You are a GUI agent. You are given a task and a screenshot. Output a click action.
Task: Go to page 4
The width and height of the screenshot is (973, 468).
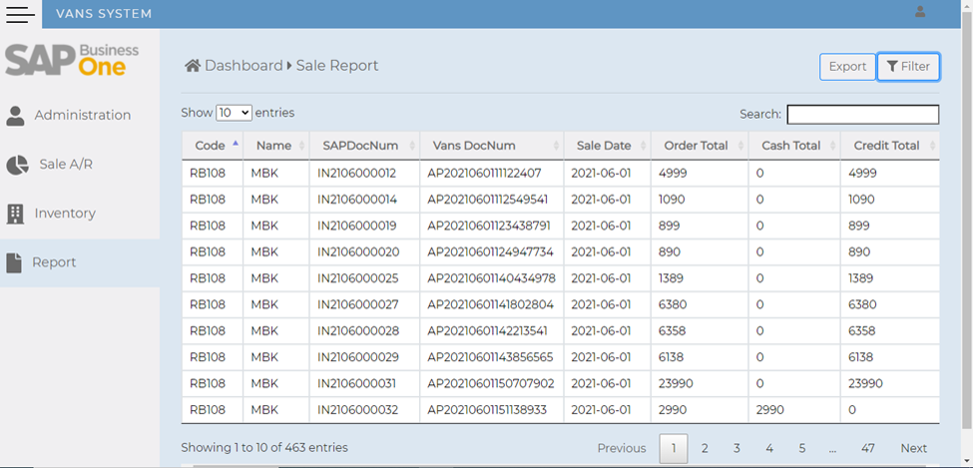tap(769, 448)
